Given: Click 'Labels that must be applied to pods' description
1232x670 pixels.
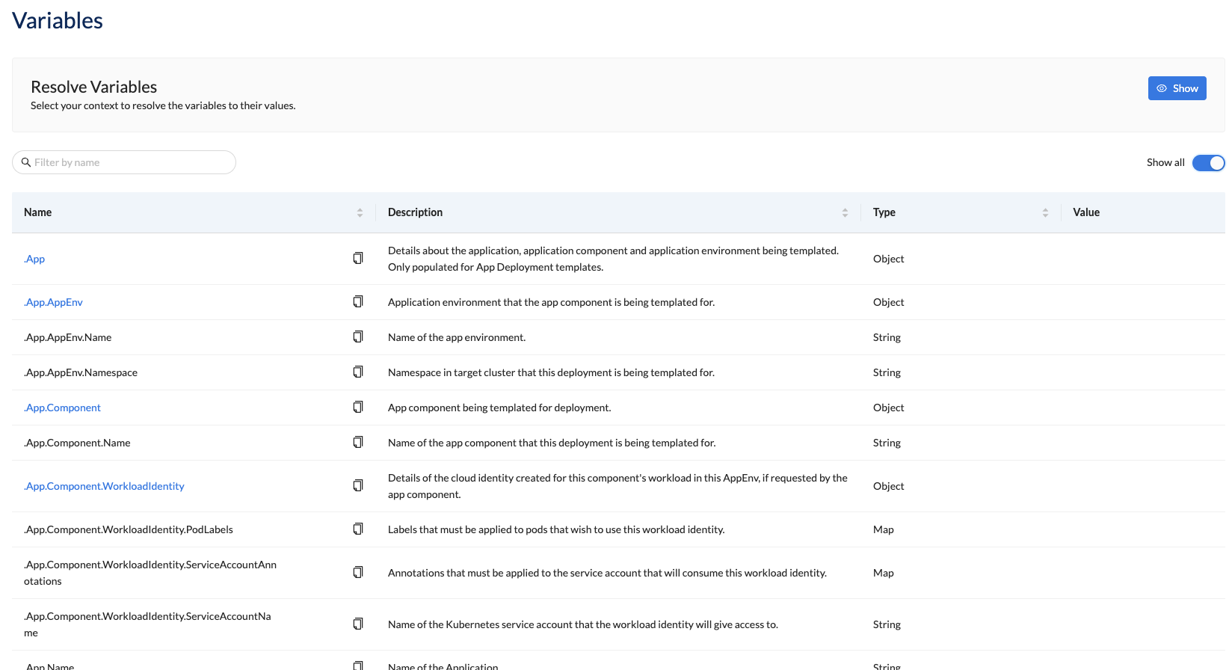Looking at the screenshot, I should 556,529.
